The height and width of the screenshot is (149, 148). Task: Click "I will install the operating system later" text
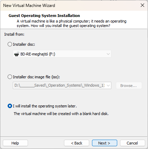pos(45,106)
